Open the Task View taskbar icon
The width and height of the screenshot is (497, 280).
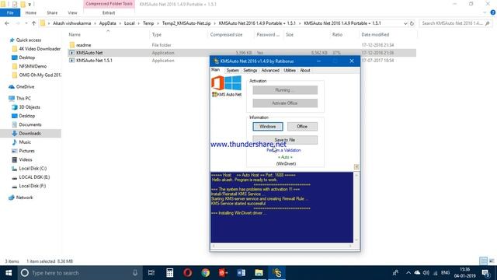pyautogui.click(x=151, y=273)
